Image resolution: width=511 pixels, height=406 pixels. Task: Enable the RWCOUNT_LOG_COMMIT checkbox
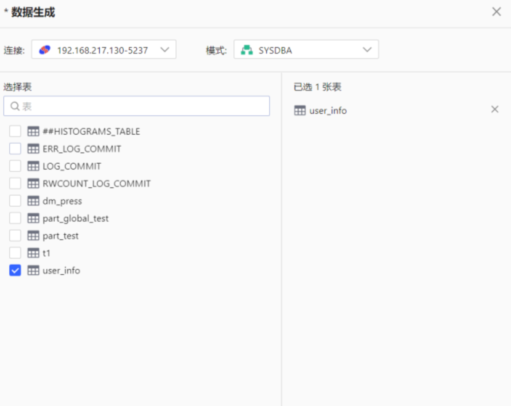pyautogui.click(x=15, y=184)
